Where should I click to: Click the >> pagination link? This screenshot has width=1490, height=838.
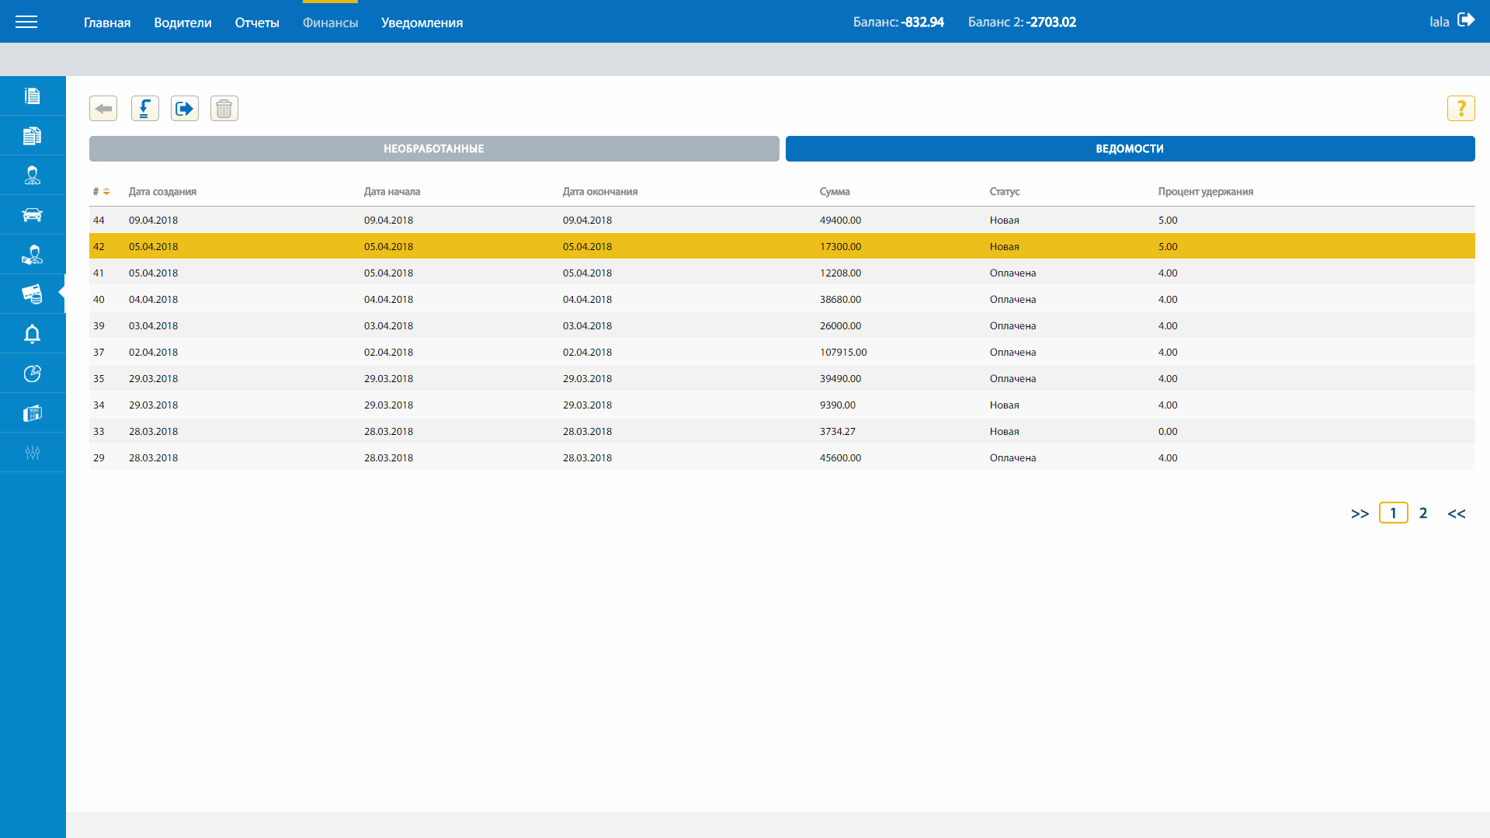tap(1360, 513)
